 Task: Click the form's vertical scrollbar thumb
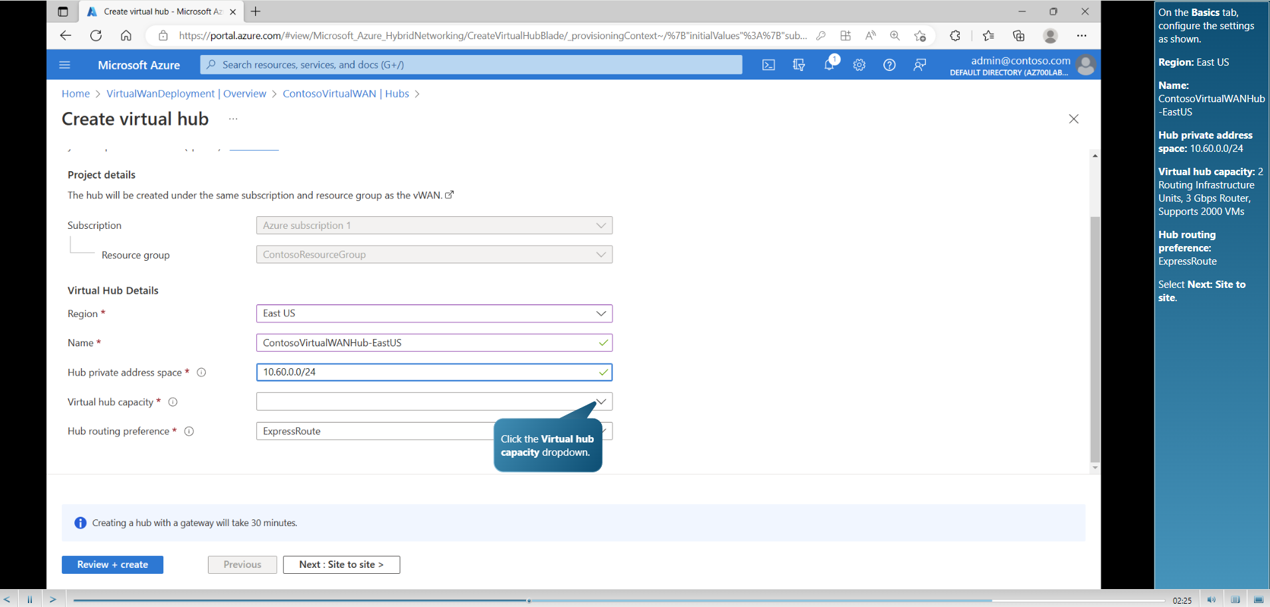pos(1095,338)
